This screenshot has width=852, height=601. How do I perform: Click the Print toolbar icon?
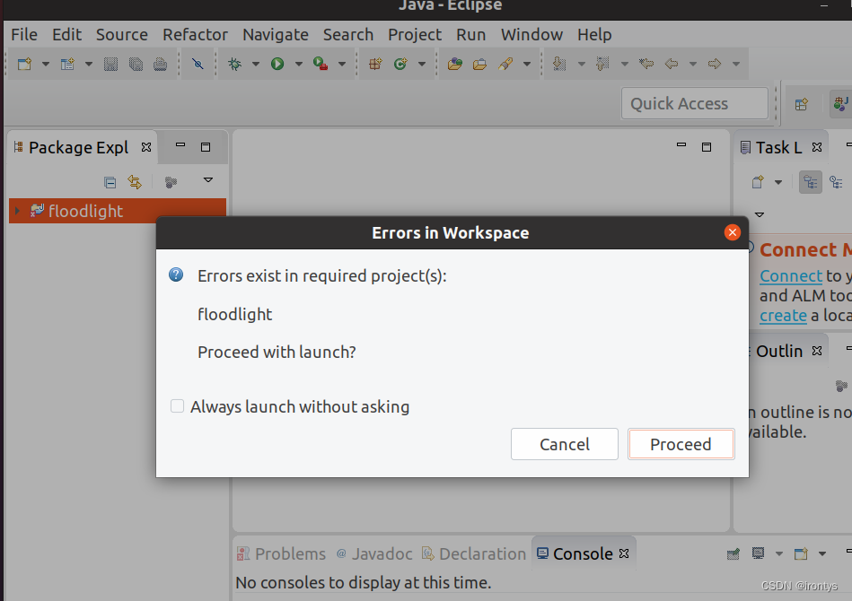pos(161,64)
